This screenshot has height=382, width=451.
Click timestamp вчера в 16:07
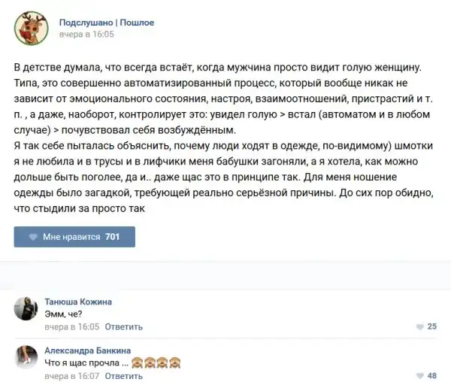coord(72,375)
